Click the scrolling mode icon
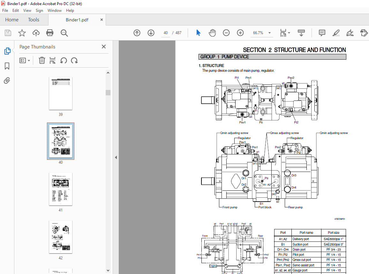This screenshot has width=369, height=274. [301, 33]
